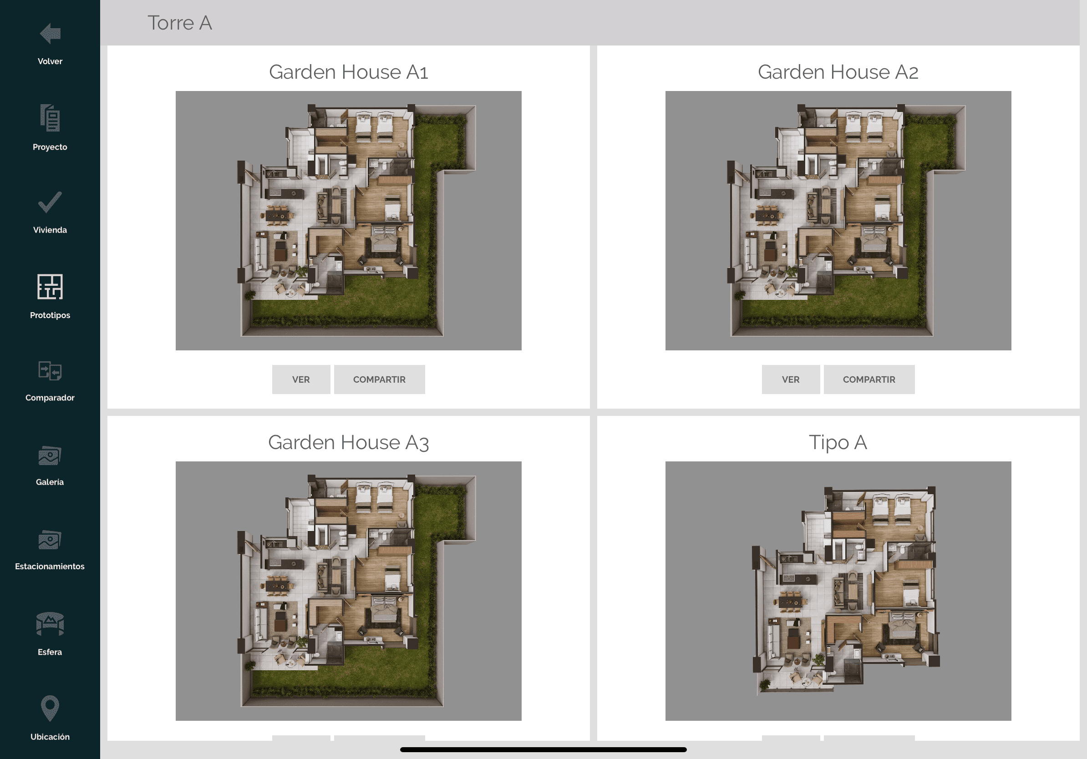Image resolution: width=1087 pixels, height=759 pixels.
Task: Click the Volver back arrow icon
Action: coord(50,34)
